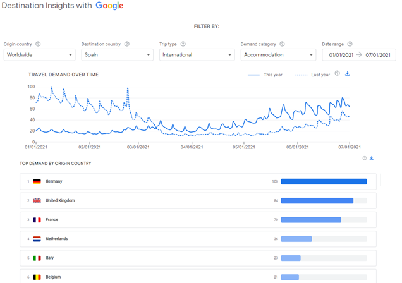The height and width of the screenshot is (283, 402).
Task: Click the Belgium flag icon
Action: point(37,277)
